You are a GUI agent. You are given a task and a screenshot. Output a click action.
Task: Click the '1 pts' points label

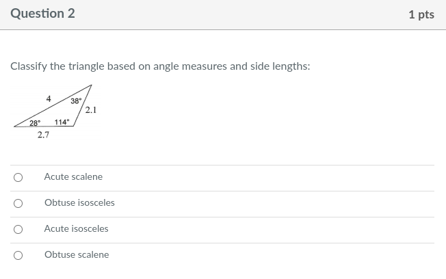[x=421, y=14]
